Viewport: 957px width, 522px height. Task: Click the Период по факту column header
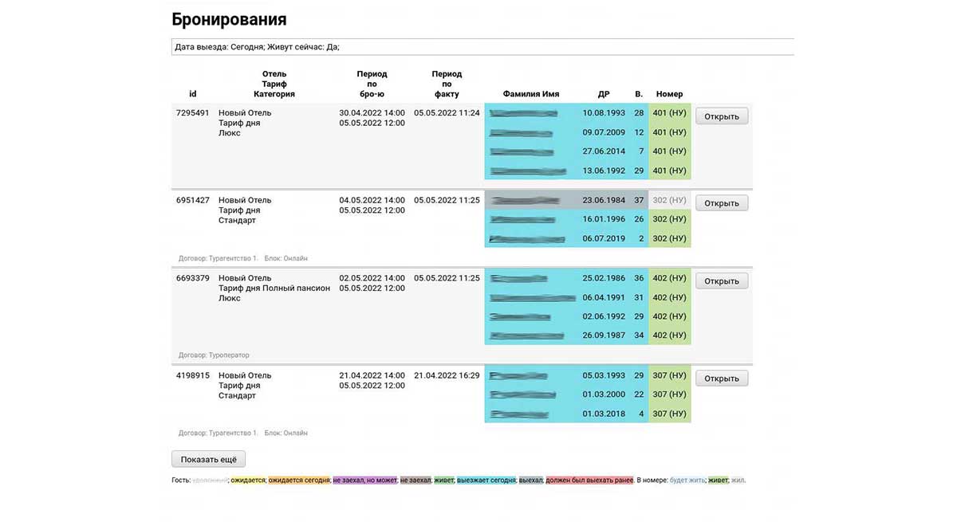click(447, 84)
